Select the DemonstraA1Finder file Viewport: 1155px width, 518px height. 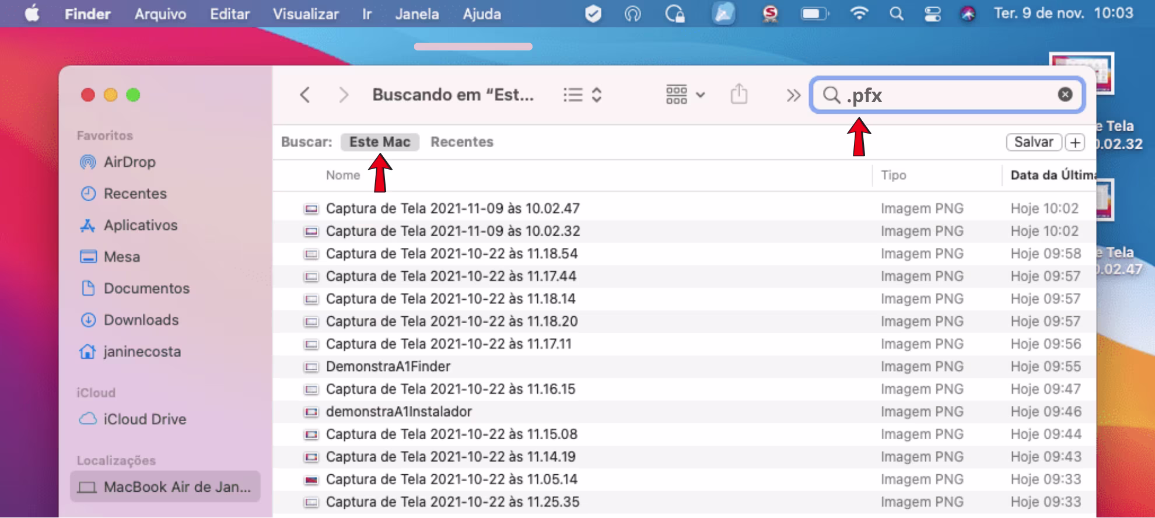click(684, 366)
